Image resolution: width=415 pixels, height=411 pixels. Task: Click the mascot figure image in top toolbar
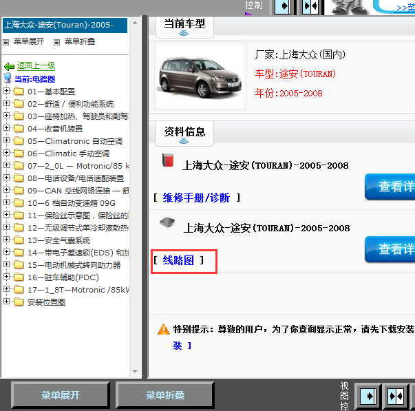tap(348, 7)
